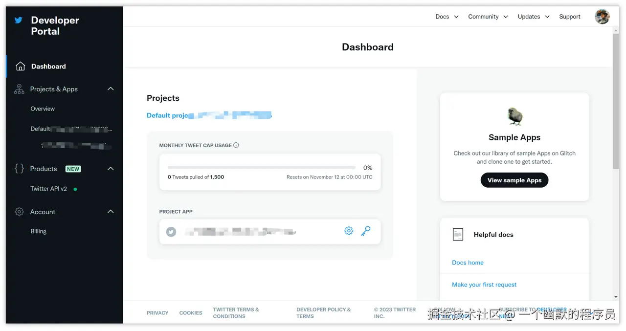
Task: Open the Cookies footer link
Action: click(191, 313)
